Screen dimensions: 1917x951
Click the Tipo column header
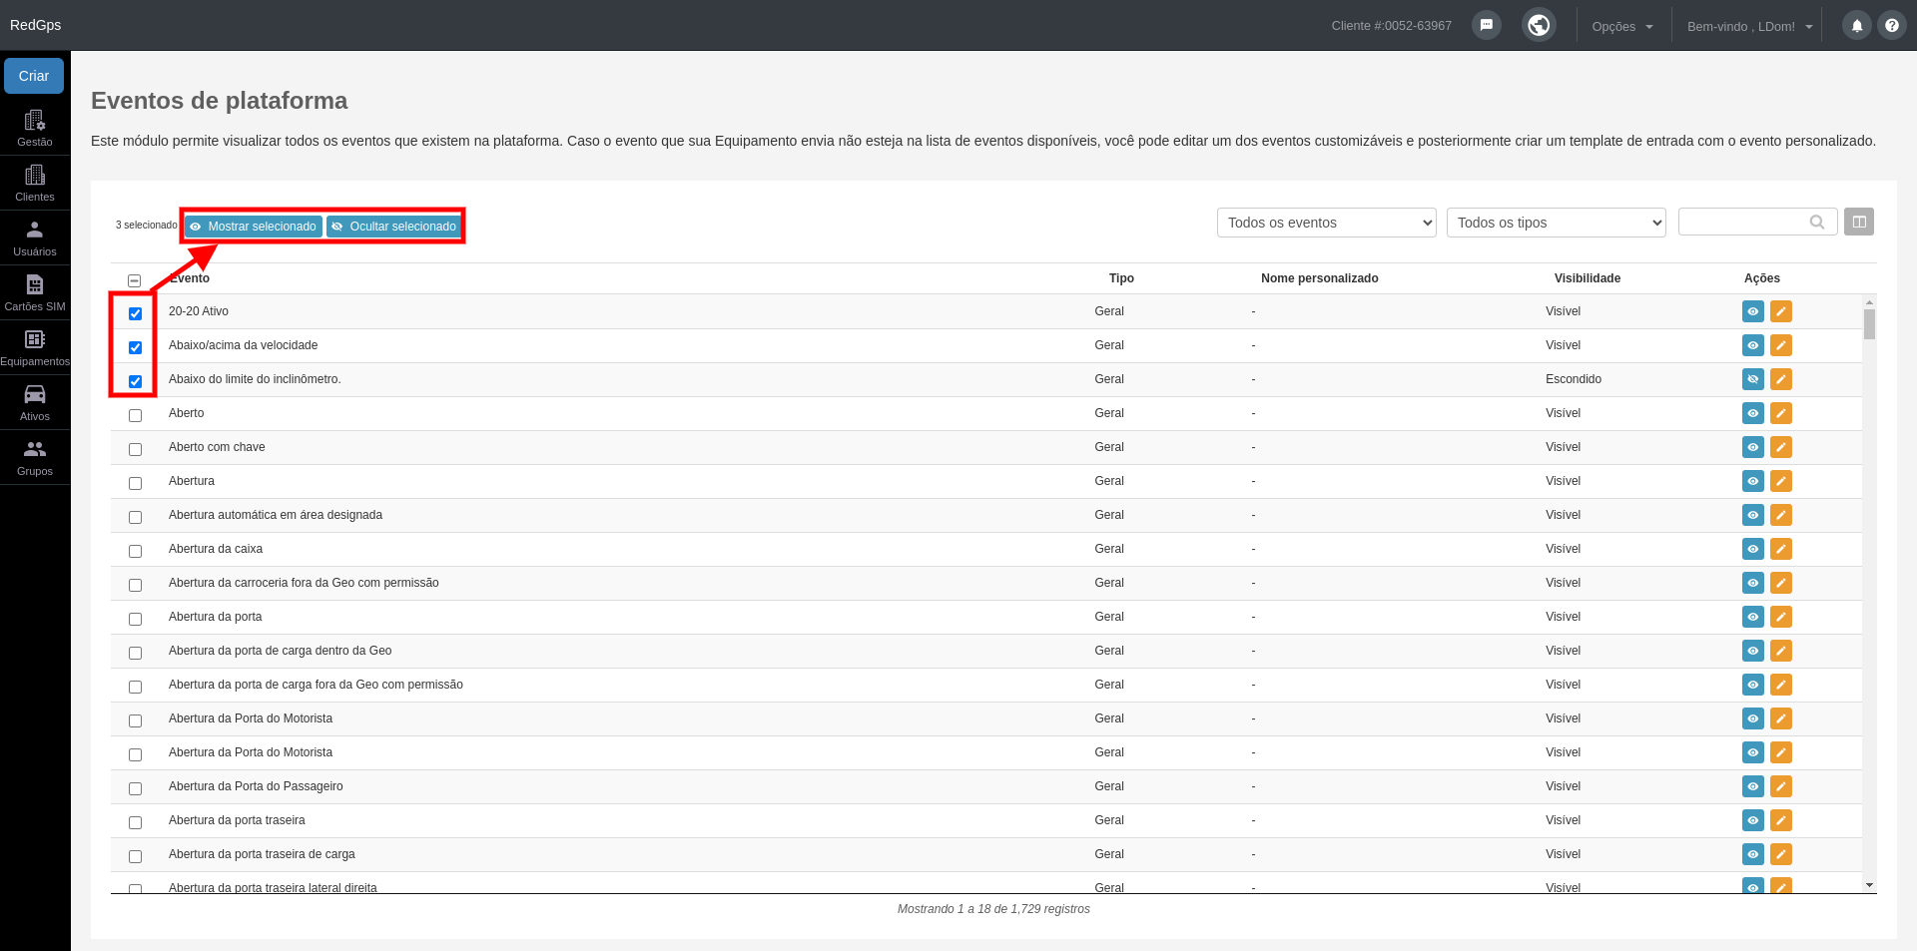[1121, 278]
